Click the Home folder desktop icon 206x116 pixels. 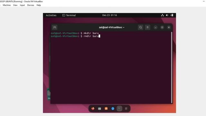pos(49,94)
